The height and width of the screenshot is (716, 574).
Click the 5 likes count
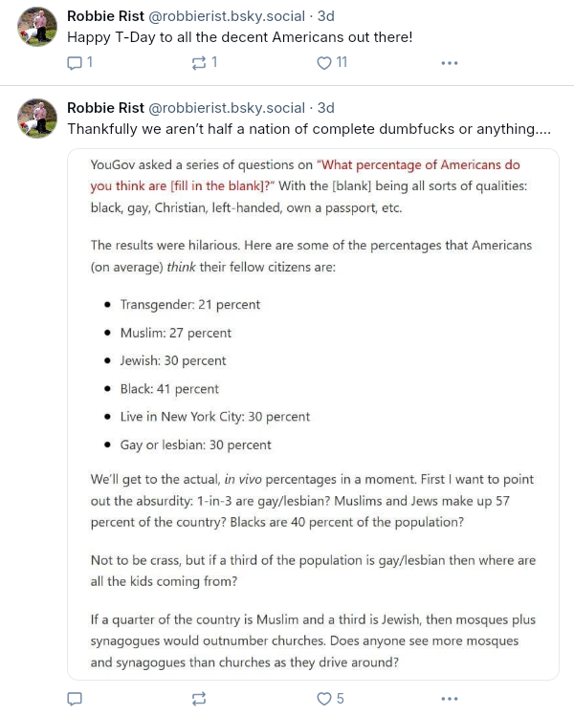click(x=341, y=699)
